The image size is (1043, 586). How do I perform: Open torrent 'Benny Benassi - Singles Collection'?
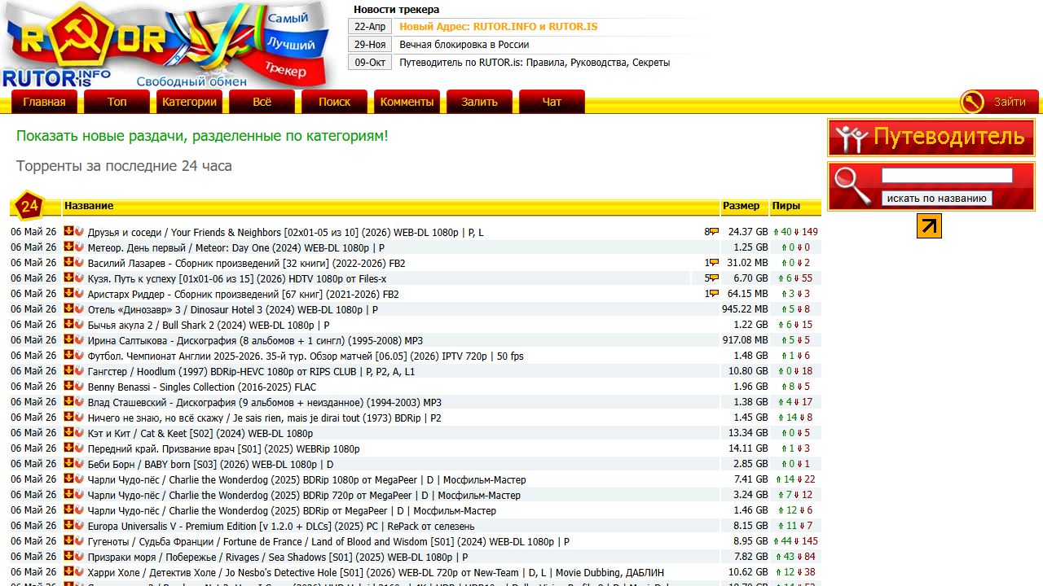(x=202, y=387)
